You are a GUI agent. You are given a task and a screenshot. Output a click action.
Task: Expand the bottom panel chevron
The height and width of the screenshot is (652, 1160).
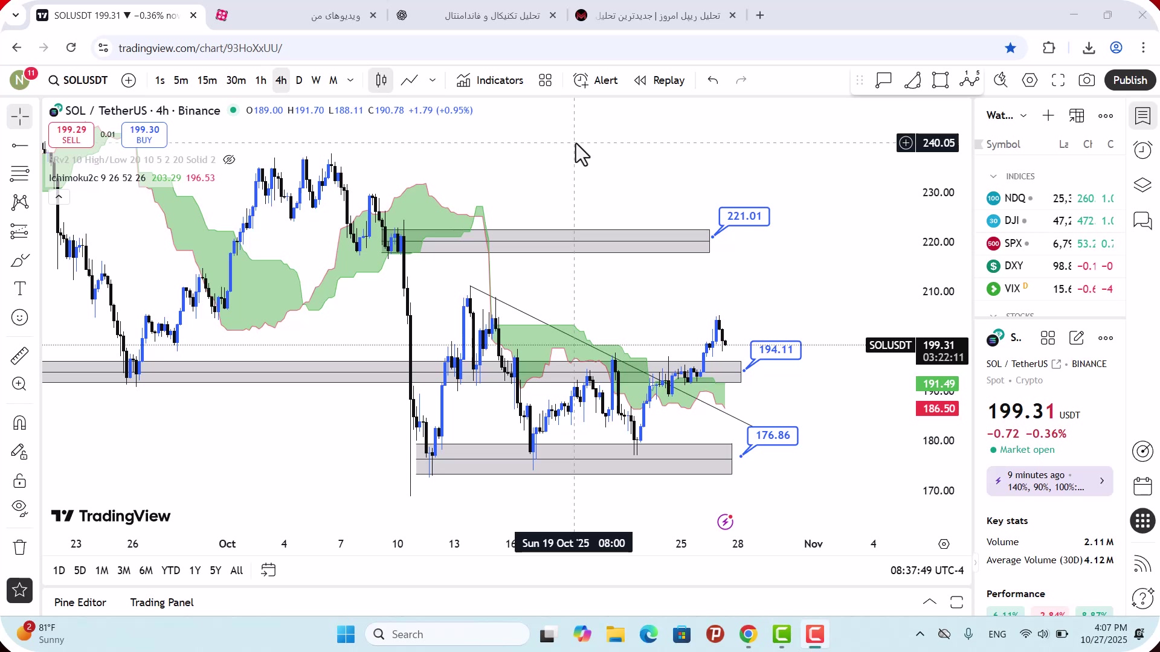(x=930, y=602)
